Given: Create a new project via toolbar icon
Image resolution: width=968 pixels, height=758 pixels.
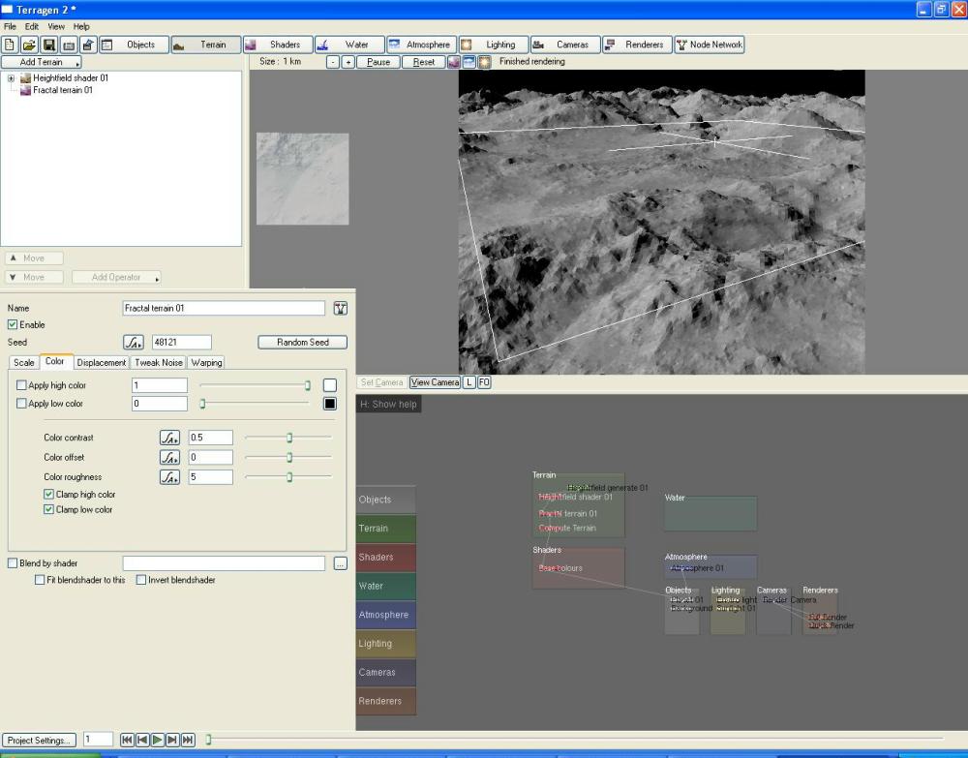Looking at the screenshot, I should [11, 45].
